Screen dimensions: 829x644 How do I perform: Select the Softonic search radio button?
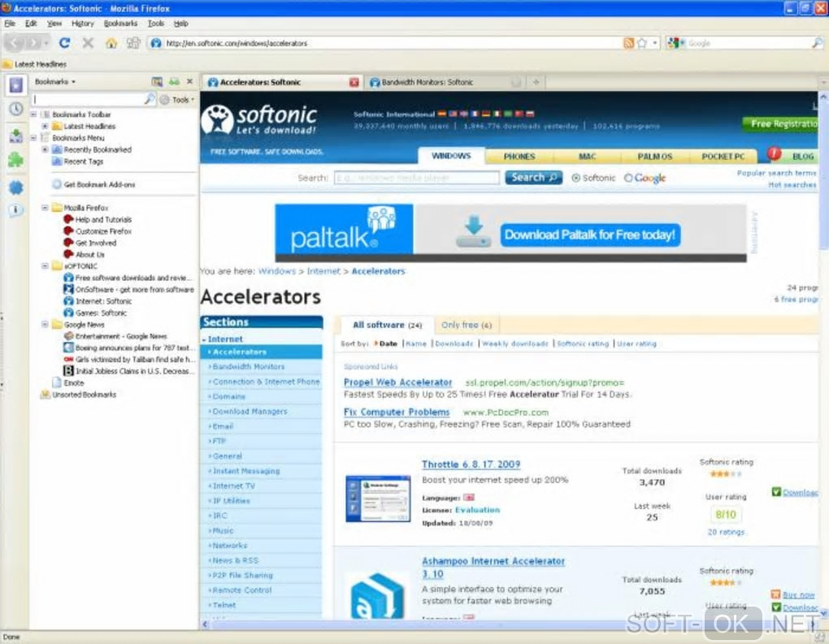575,178
